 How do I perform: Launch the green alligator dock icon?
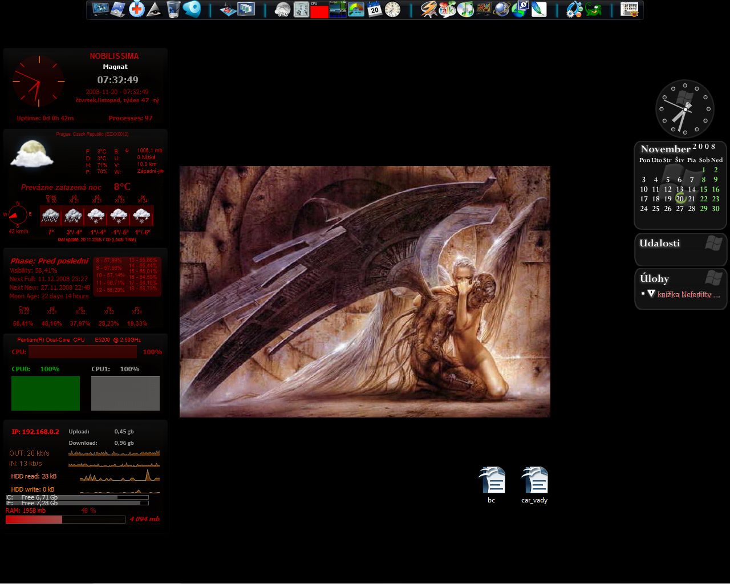click(593, 10)
